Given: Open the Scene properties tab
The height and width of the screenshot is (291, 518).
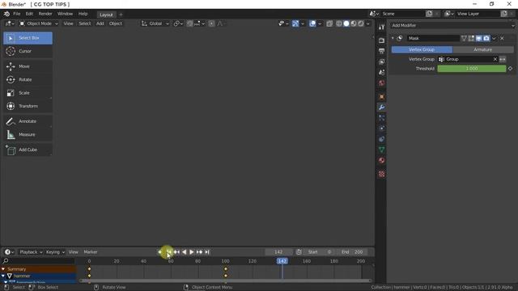Looking at the screenshot, I should tap(381, 72).
